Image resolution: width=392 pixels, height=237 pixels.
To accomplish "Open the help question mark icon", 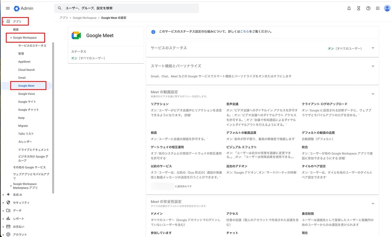I will pos(368,8).
